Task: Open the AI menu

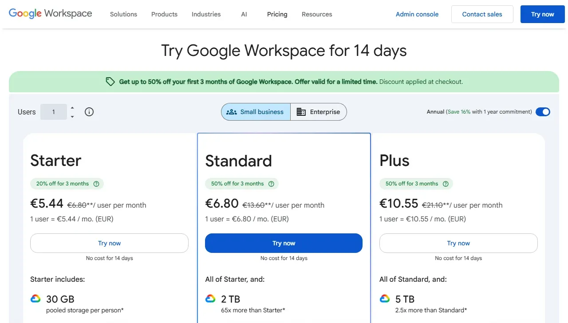Action: point(244,14)
